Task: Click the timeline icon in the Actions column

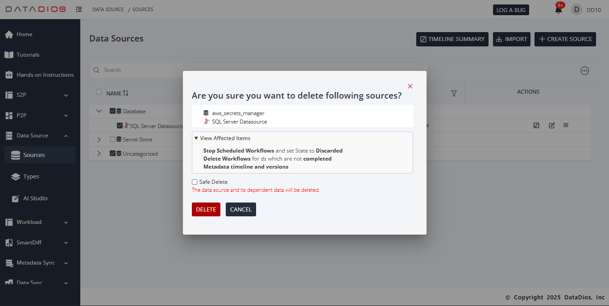Action: click(x=536, y=125)
